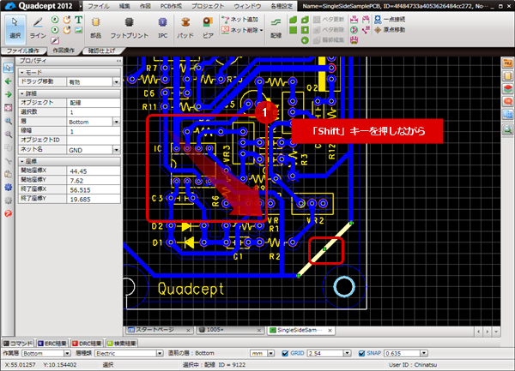
Task: Collapse the プロパティ panel with chevrons
Action: click(x=118, y=61)
